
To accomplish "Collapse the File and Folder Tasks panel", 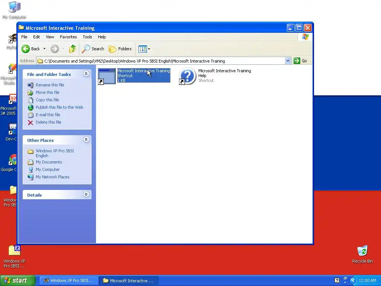I will [86, 74].
